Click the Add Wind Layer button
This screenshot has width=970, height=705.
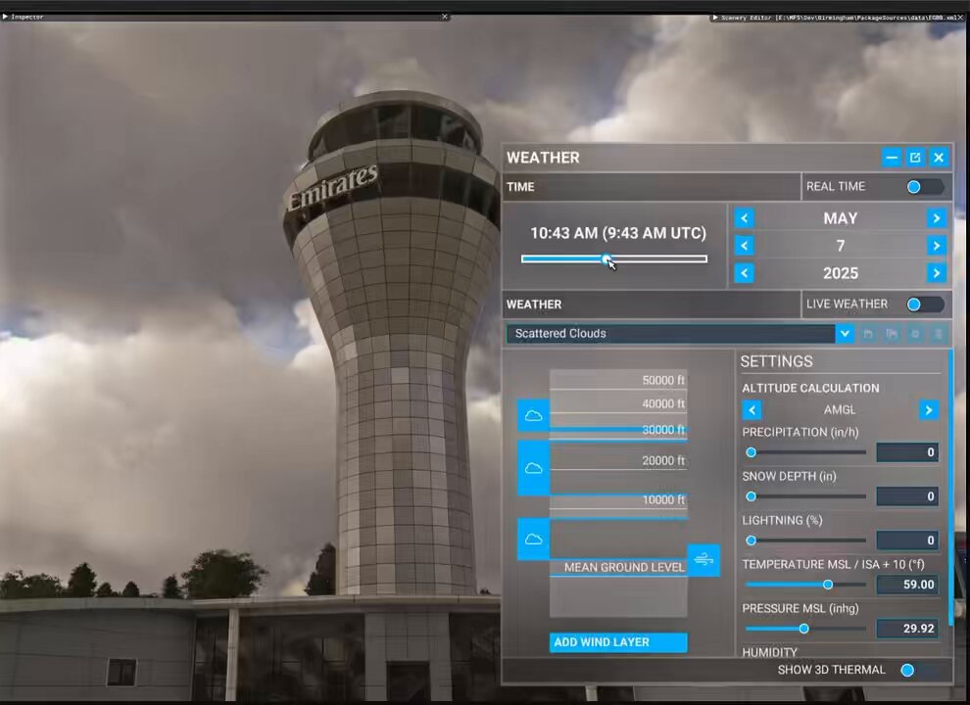618,642
